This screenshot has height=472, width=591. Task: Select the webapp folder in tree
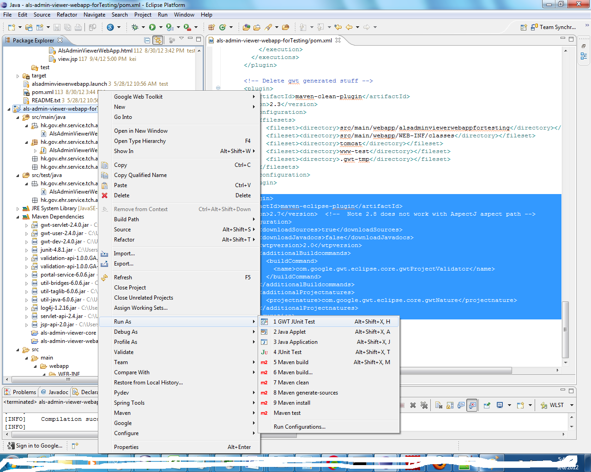coord(54,366)
